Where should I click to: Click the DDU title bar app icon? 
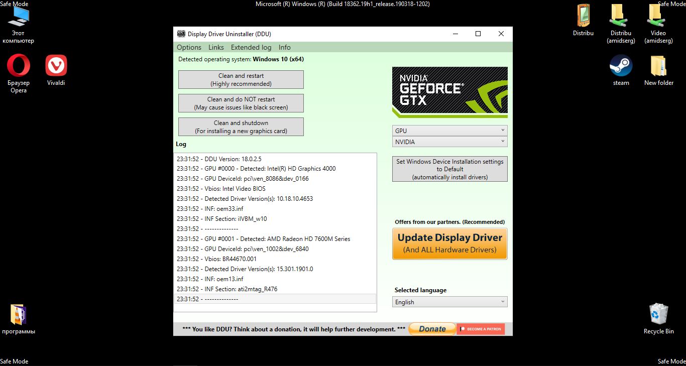click(181, 34)
